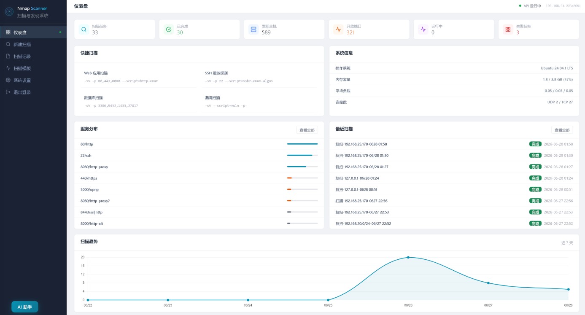585x315 pixels.
Task: Click the orange pulse icon on 开放端口 card
Action: [x=338, y=30]
